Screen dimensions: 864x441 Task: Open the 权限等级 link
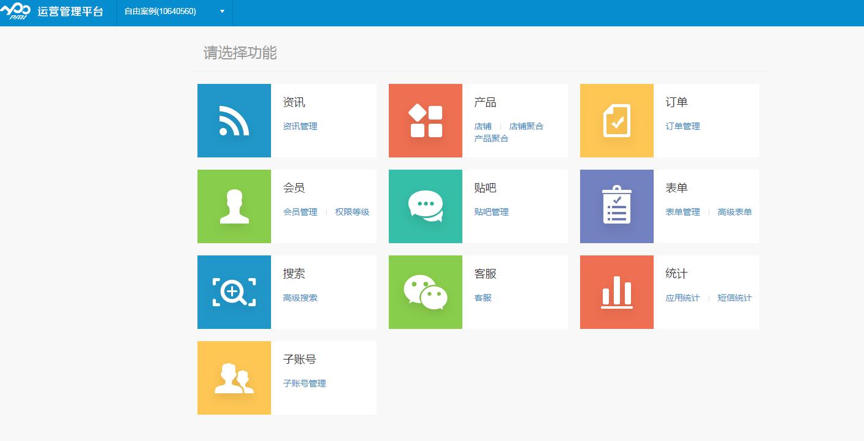point(352,212)
